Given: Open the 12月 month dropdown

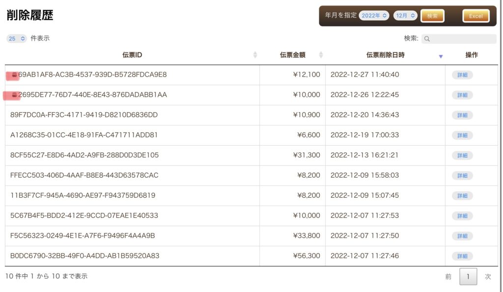Looking at the screenshot, I should point(405,15).
